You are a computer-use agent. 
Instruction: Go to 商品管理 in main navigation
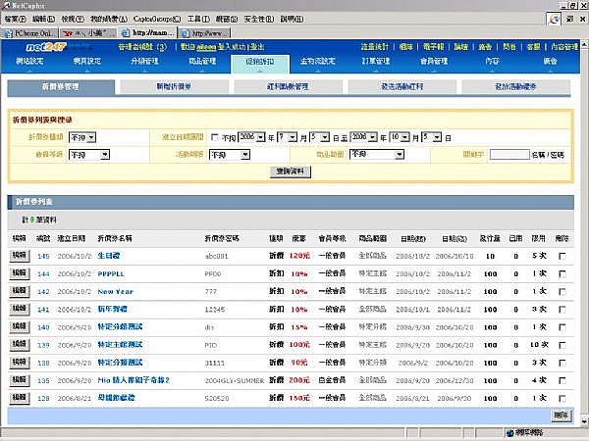[202, 61]
